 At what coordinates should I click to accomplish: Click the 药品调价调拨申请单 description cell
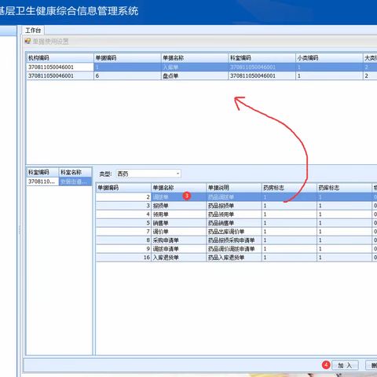[x=234, y=249]
